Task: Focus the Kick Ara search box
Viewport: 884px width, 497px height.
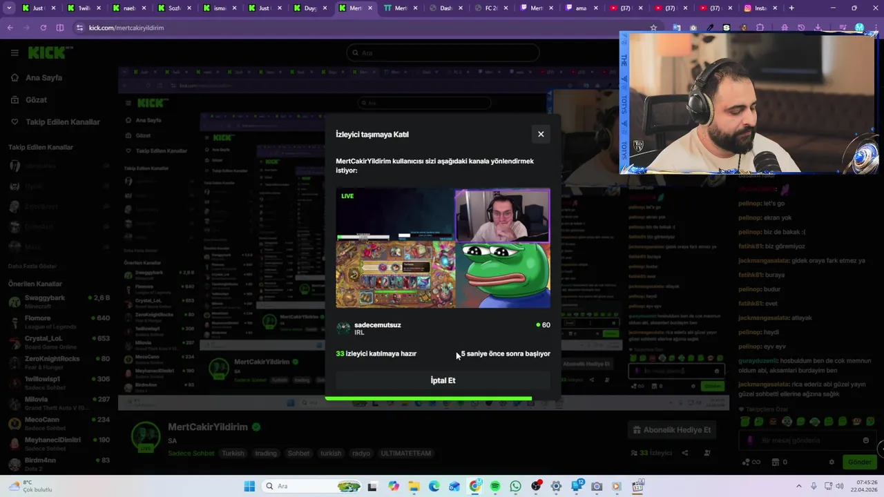Action: pos(443,52)
